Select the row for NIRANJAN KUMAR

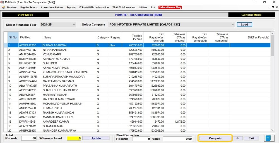coord(139,50)
